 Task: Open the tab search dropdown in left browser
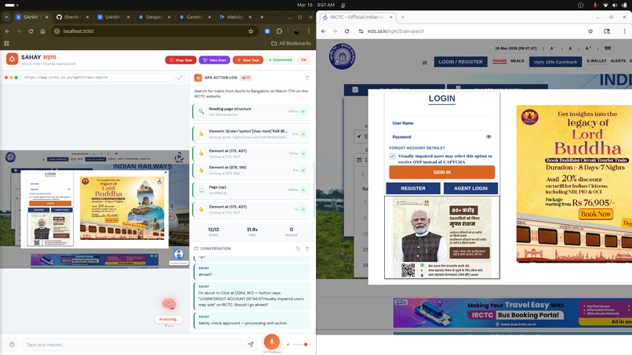pos(6,17)
